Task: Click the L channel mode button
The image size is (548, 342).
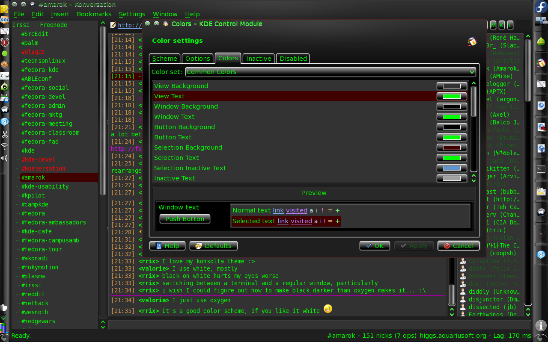Action: 510,25
